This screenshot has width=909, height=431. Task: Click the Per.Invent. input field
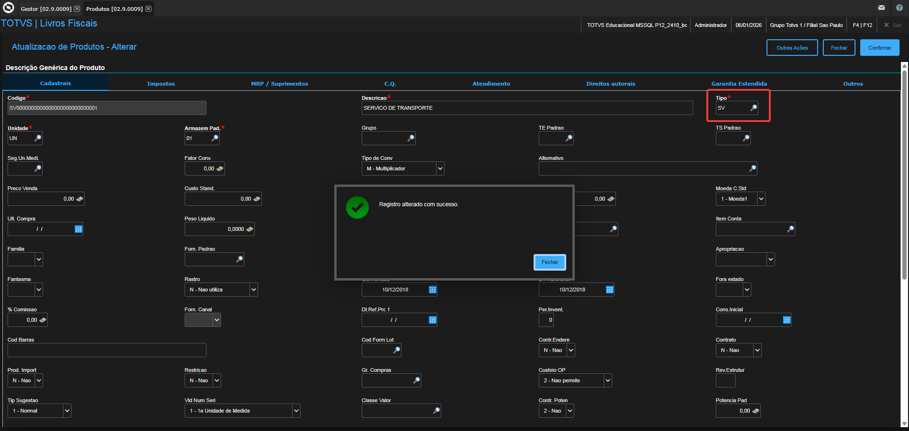pos(546,320)
